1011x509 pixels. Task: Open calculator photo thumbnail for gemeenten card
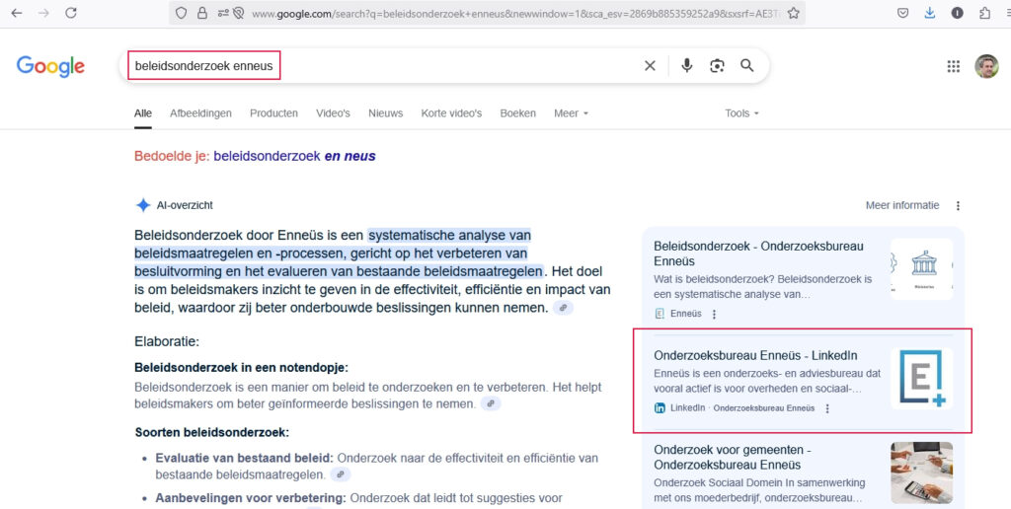(921, 473)
